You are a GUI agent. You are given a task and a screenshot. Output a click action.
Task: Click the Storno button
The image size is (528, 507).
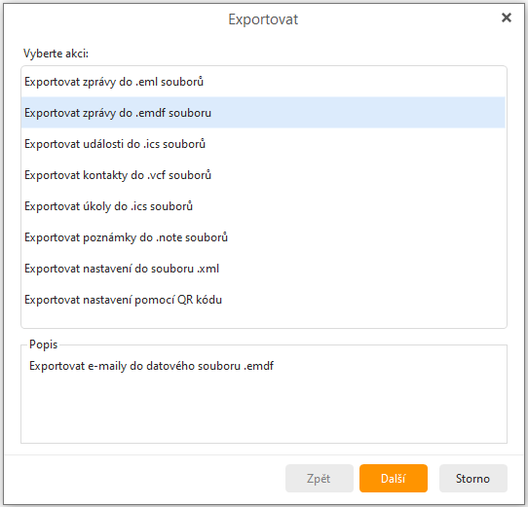point(472,479)
